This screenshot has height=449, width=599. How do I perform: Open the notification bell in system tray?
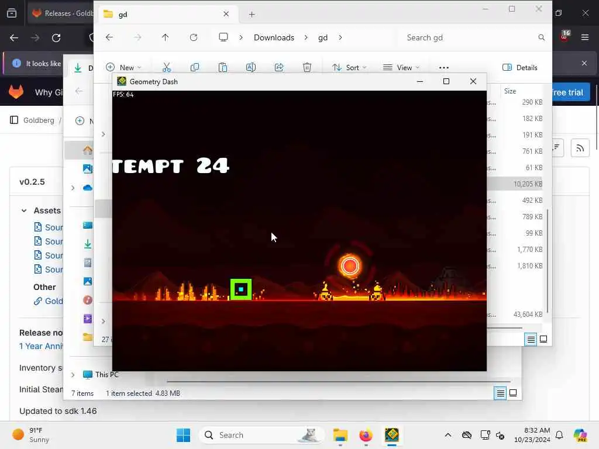tap(559, 435)
